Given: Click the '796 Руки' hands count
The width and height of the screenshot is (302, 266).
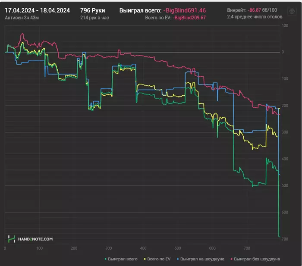Looking at the screenshot, I should [93, 10].
